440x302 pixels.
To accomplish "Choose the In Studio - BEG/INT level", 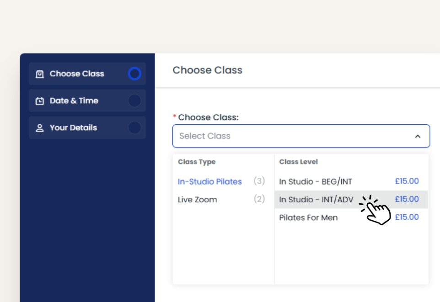I will (x=316, y=182).
